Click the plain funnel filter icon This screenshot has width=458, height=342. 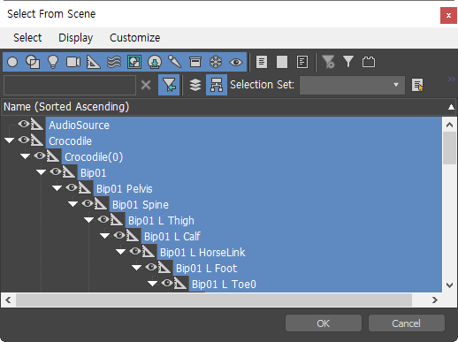pyautogui.click(x=348, y=62)
